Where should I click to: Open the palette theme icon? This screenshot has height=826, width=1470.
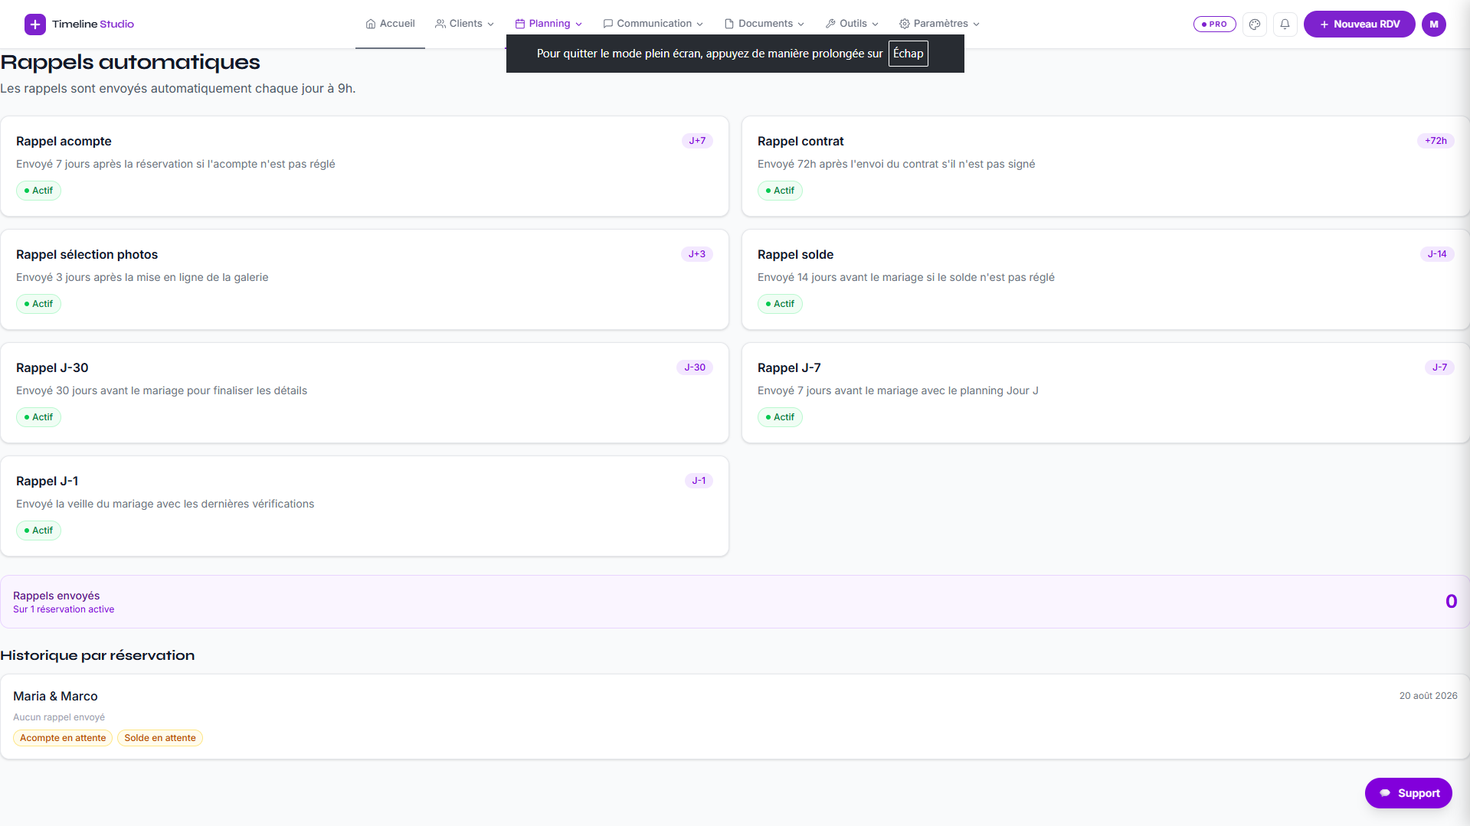tap(1255, 24)
